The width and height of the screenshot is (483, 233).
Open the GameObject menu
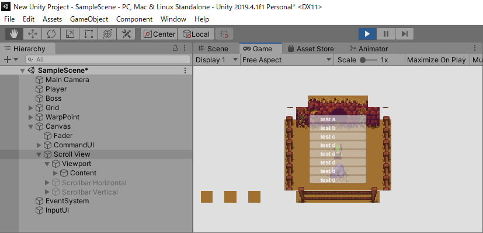pos(89,19)
